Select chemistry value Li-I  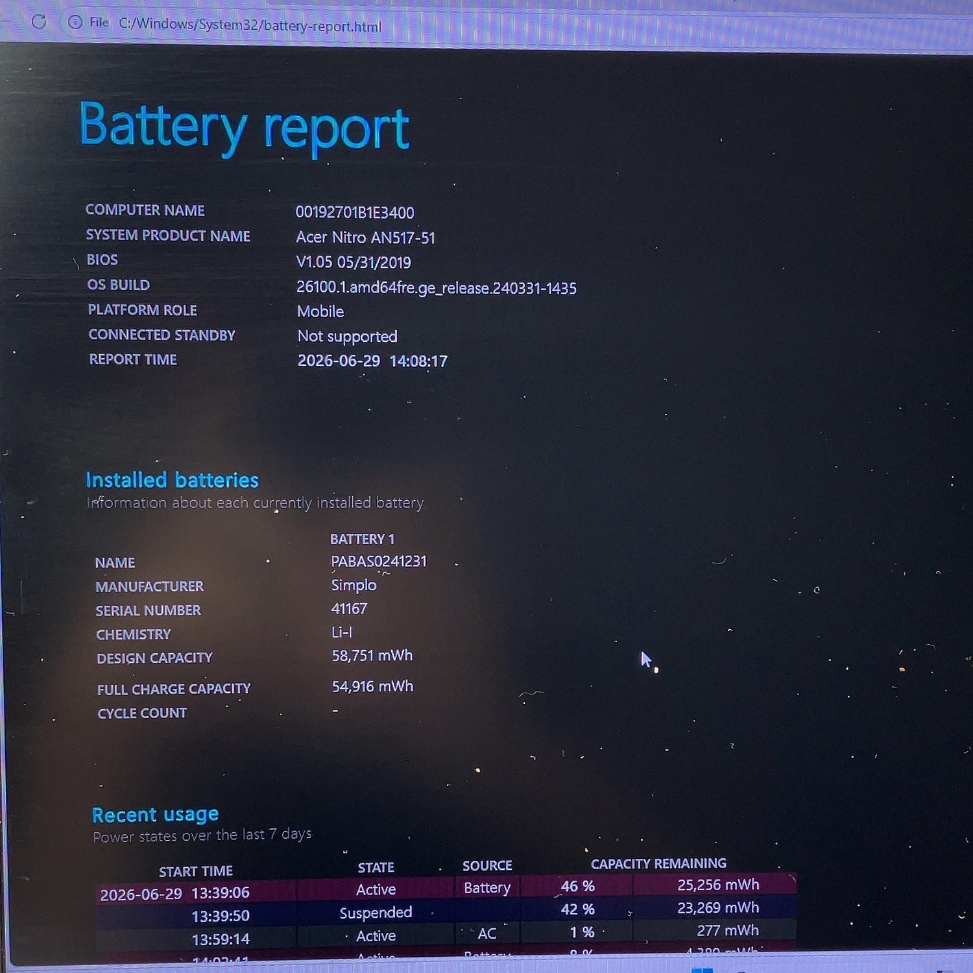342,632
